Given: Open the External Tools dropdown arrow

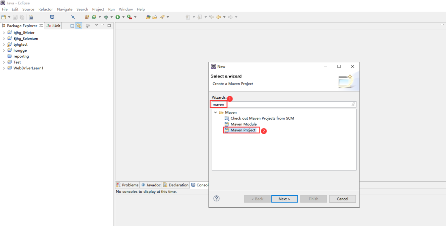Looking at the screenshot, I should click(135, 17).
